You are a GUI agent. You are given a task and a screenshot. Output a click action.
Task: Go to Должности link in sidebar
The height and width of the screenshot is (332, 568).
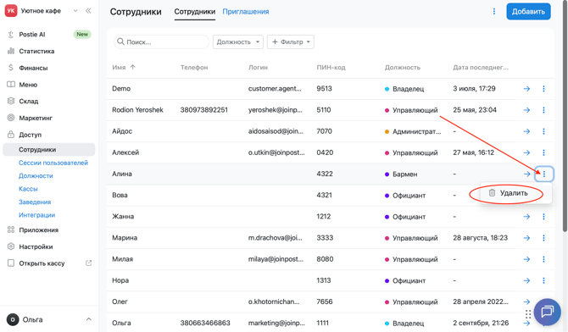click(36, 176)
